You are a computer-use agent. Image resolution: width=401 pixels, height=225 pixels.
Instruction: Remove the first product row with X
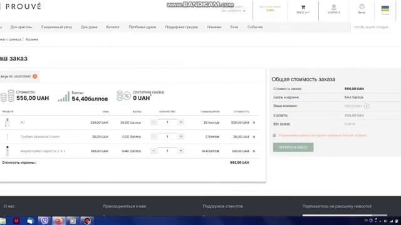[x=254, y=122]
